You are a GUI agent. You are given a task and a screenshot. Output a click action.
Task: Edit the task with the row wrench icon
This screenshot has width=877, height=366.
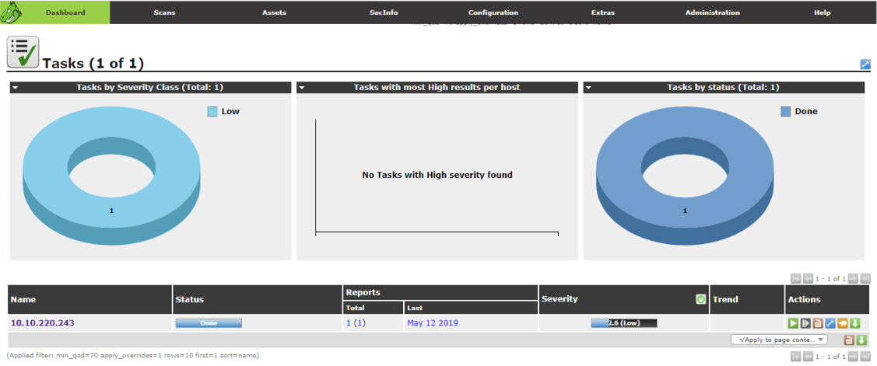pos(830,323)
